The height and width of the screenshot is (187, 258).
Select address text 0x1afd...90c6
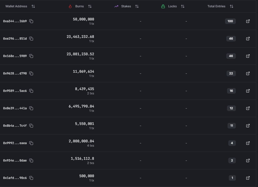click(15, 178)
